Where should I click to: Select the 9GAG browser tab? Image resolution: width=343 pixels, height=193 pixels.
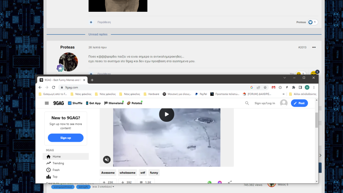[62, 80]
